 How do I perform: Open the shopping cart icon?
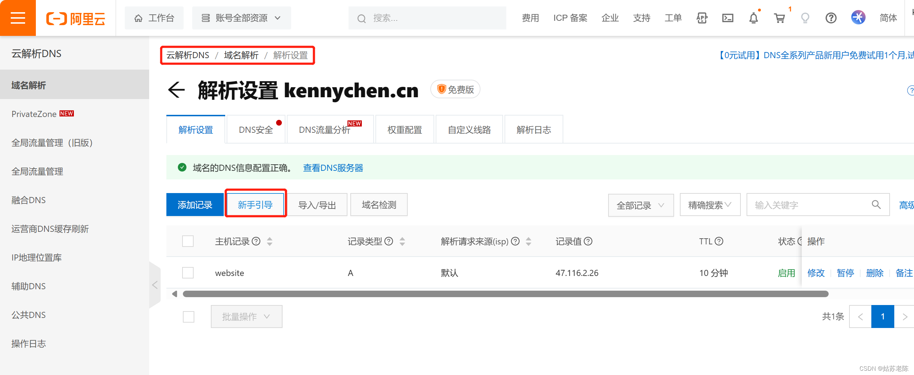780,18
